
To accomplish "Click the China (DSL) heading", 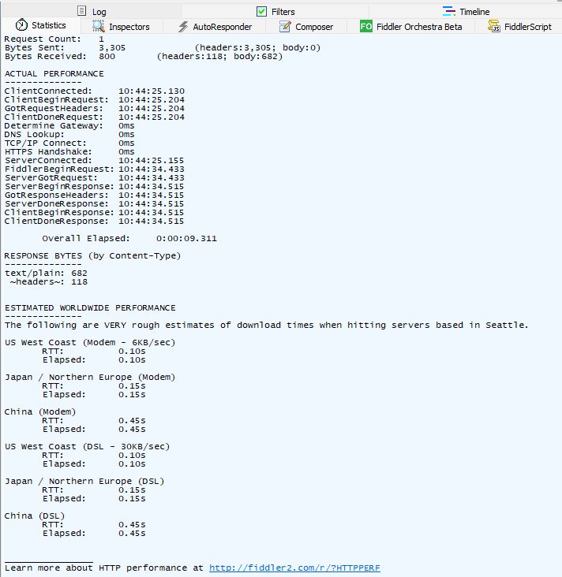I will point(35,516).
